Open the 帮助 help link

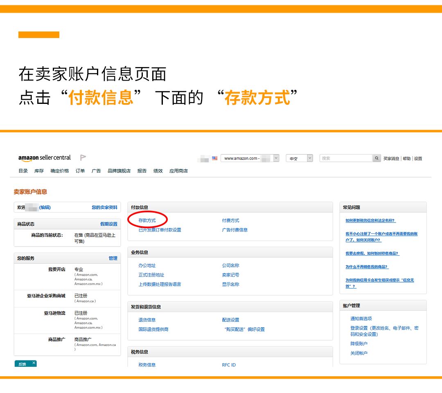tap(406, 159)
